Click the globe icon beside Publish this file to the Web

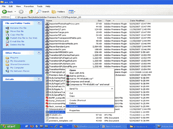pyautogui.click(x=7, y=38)
